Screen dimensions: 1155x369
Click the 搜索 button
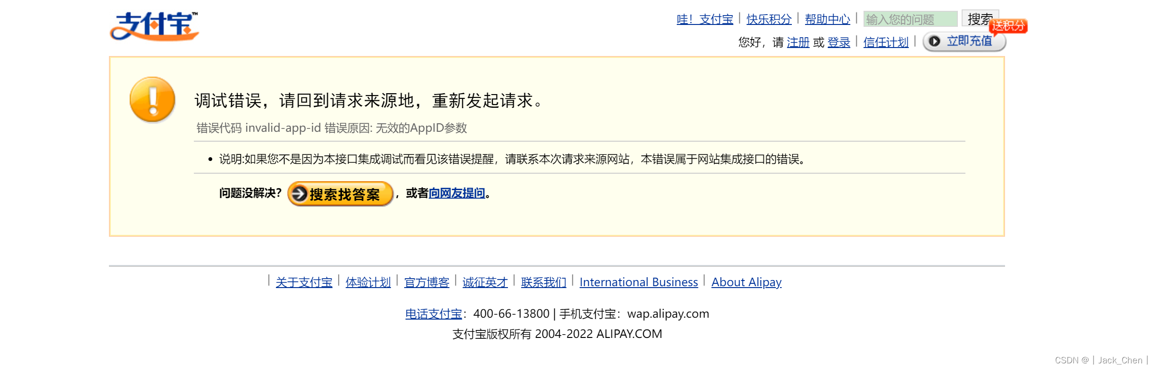pyautogui.click(x=980, y=19)
